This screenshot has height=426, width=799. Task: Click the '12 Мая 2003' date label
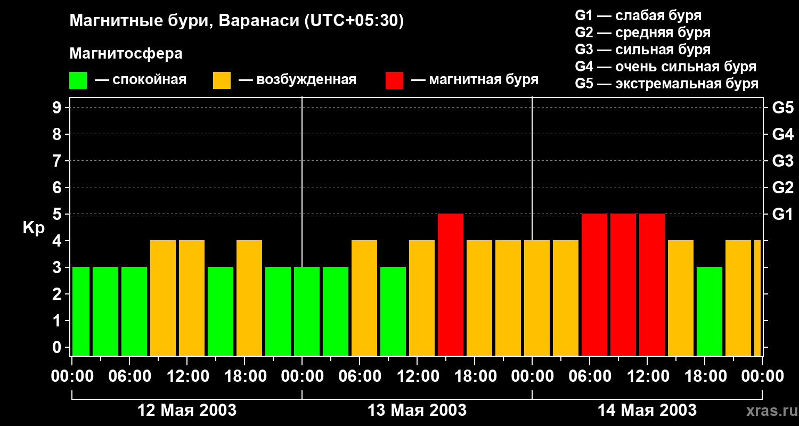[187, 411]
